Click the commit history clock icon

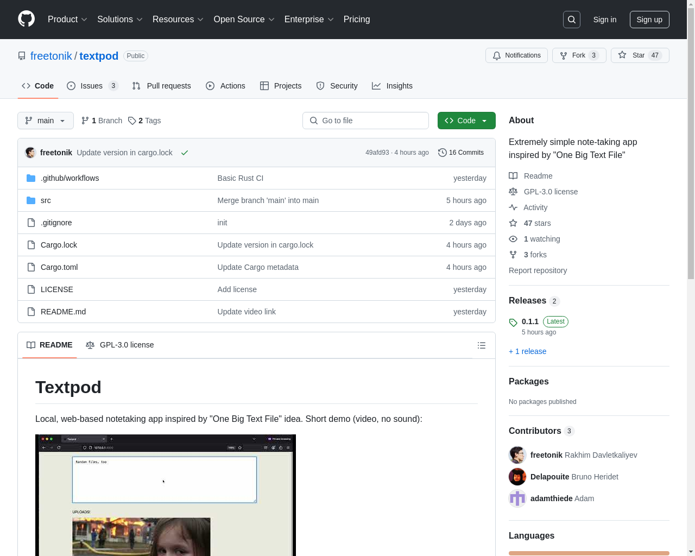(x=443, y=153)
